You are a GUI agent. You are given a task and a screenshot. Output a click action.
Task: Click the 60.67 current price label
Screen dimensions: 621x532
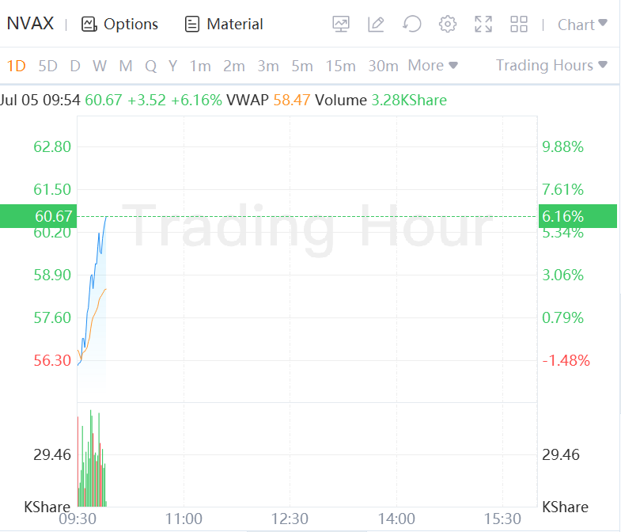(x=54, y=216)
